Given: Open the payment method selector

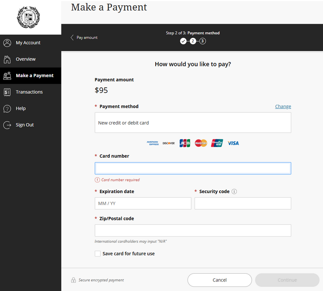Looking at the screenshot, I should (193, 122).
